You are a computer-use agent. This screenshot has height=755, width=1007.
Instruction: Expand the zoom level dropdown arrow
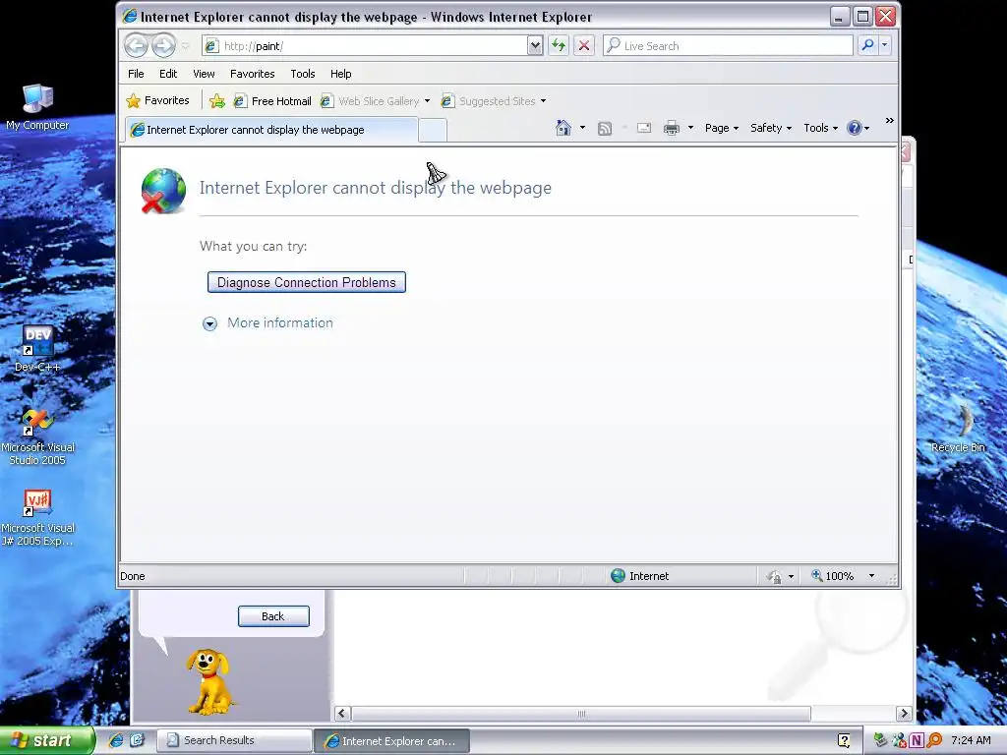point(871,576)
